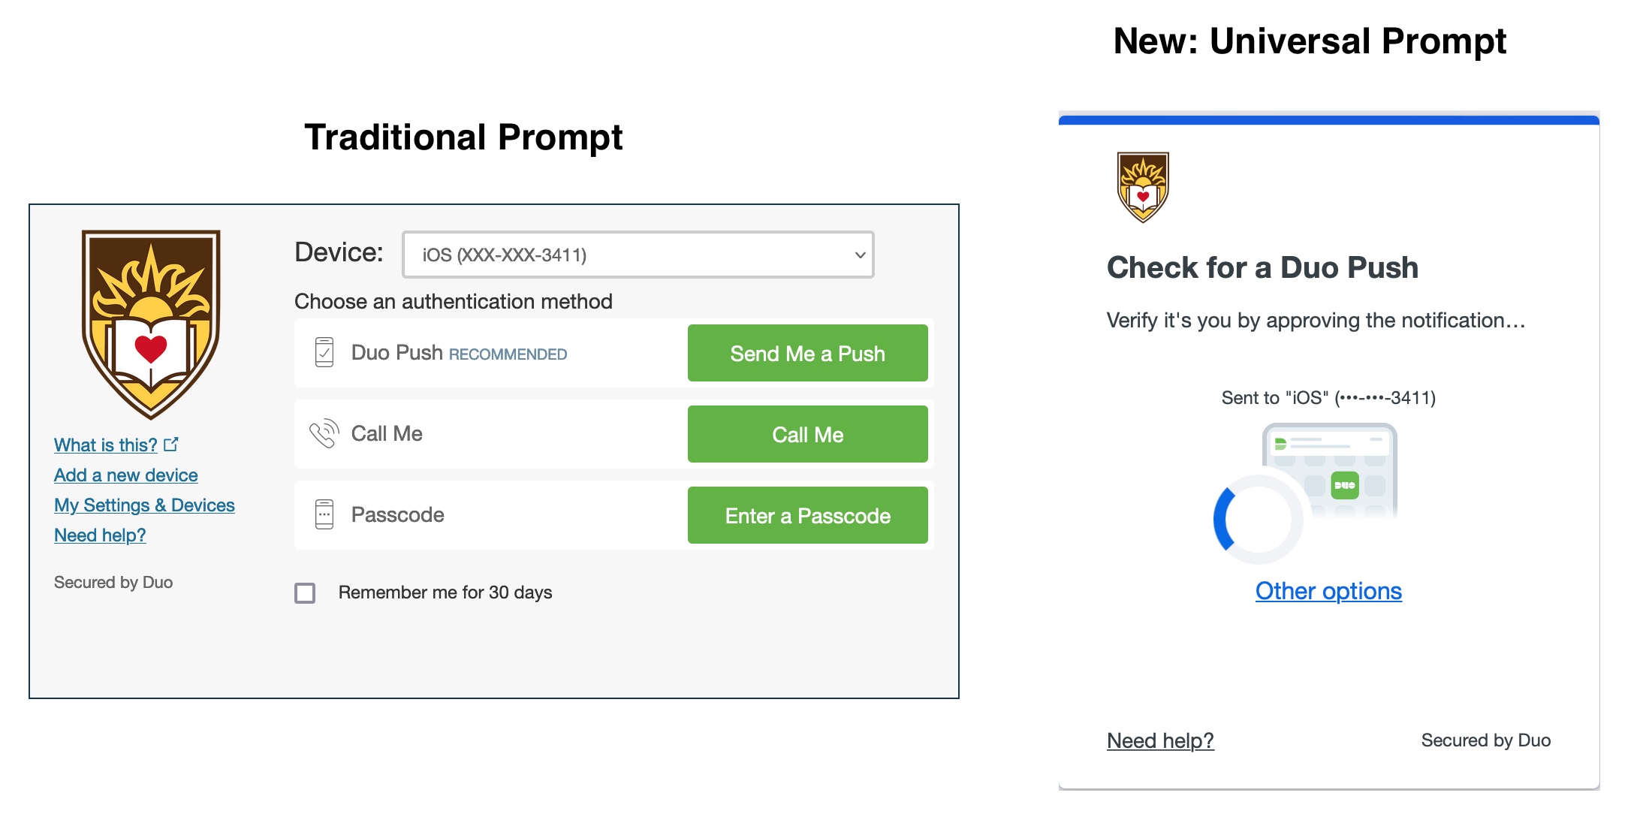Click the green Duo app icon on phone illustration
1652x826 pixels.
click(1345, 485)
